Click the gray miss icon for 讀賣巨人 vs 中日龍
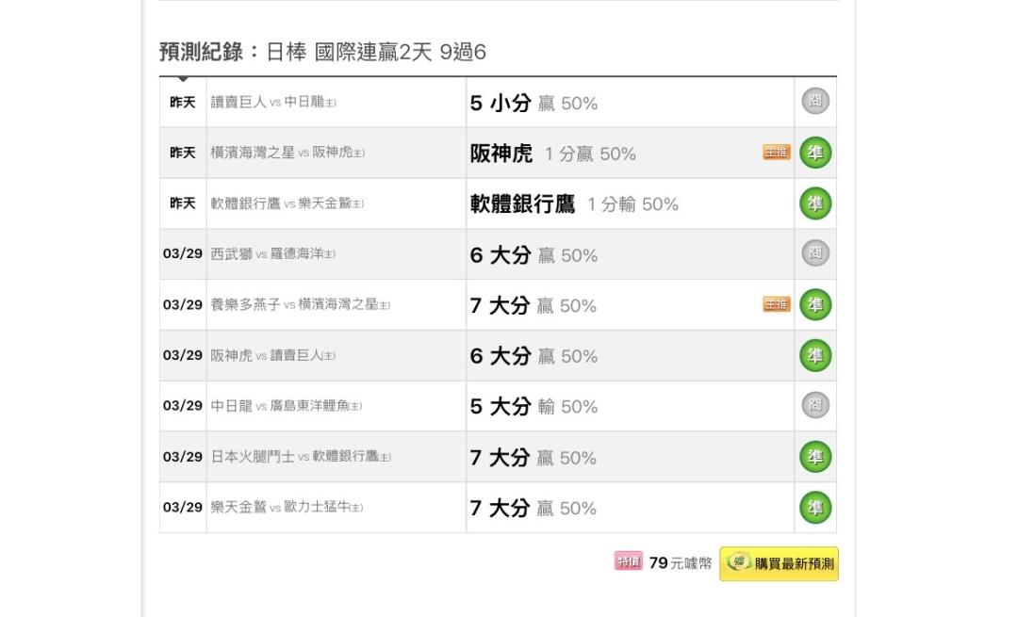This screenshot has width=1018, height=617. (x=815, y=102)
